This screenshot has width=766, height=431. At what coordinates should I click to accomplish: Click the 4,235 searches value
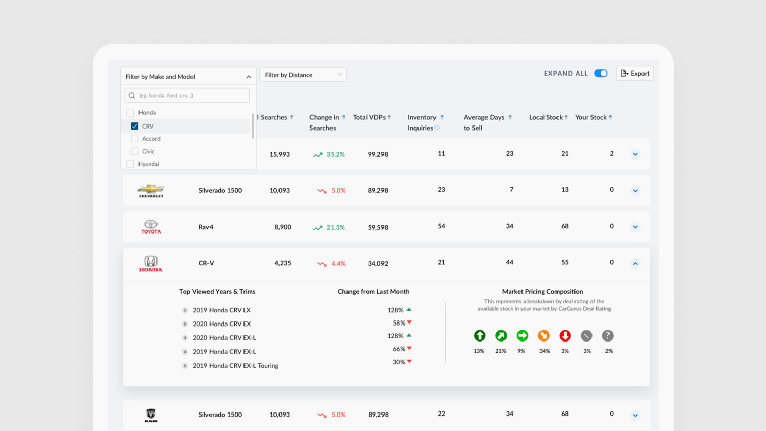pyautogui.click(x=283, y=263)
